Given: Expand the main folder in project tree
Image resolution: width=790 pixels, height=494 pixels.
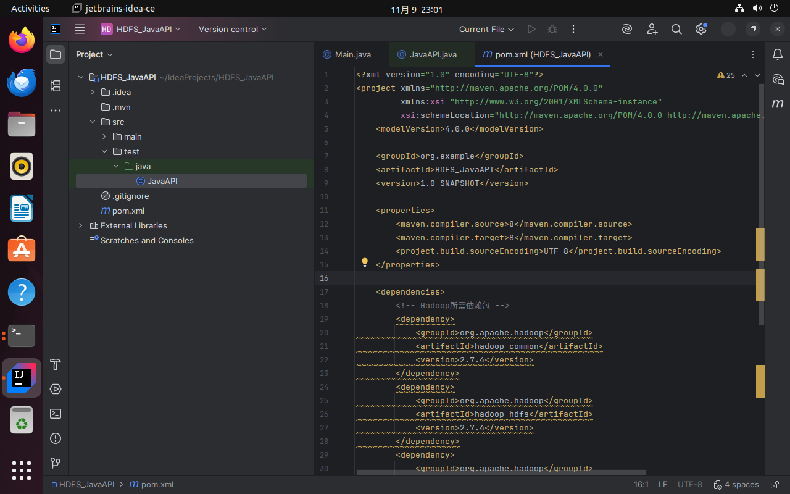Looking at the screenshot, I should coord(104,136).
